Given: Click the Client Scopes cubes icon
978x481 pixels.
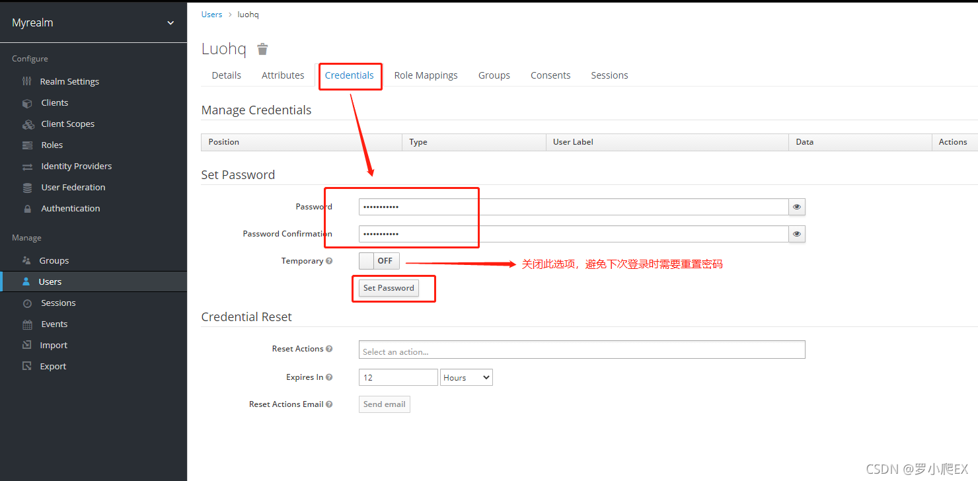Looking at the screenshot, I should click(x=28, y=124).
